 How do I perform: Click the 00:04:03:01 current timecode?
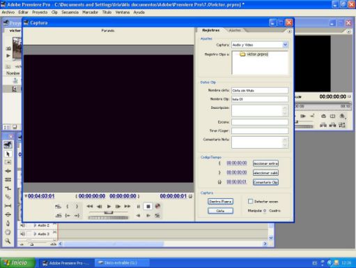[41, 196]
